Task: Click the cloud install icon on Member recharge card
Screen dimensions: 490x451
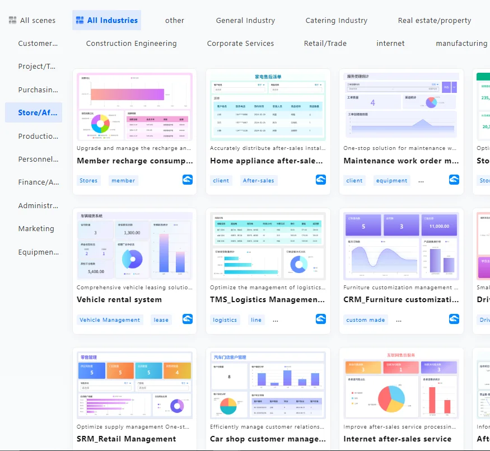Action: pyautogui.click(x=187, y=180)
